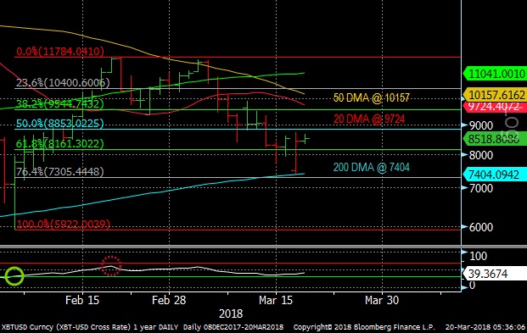Select the 76.4%(7305.4448) retracement label

[x=59, y=172]
